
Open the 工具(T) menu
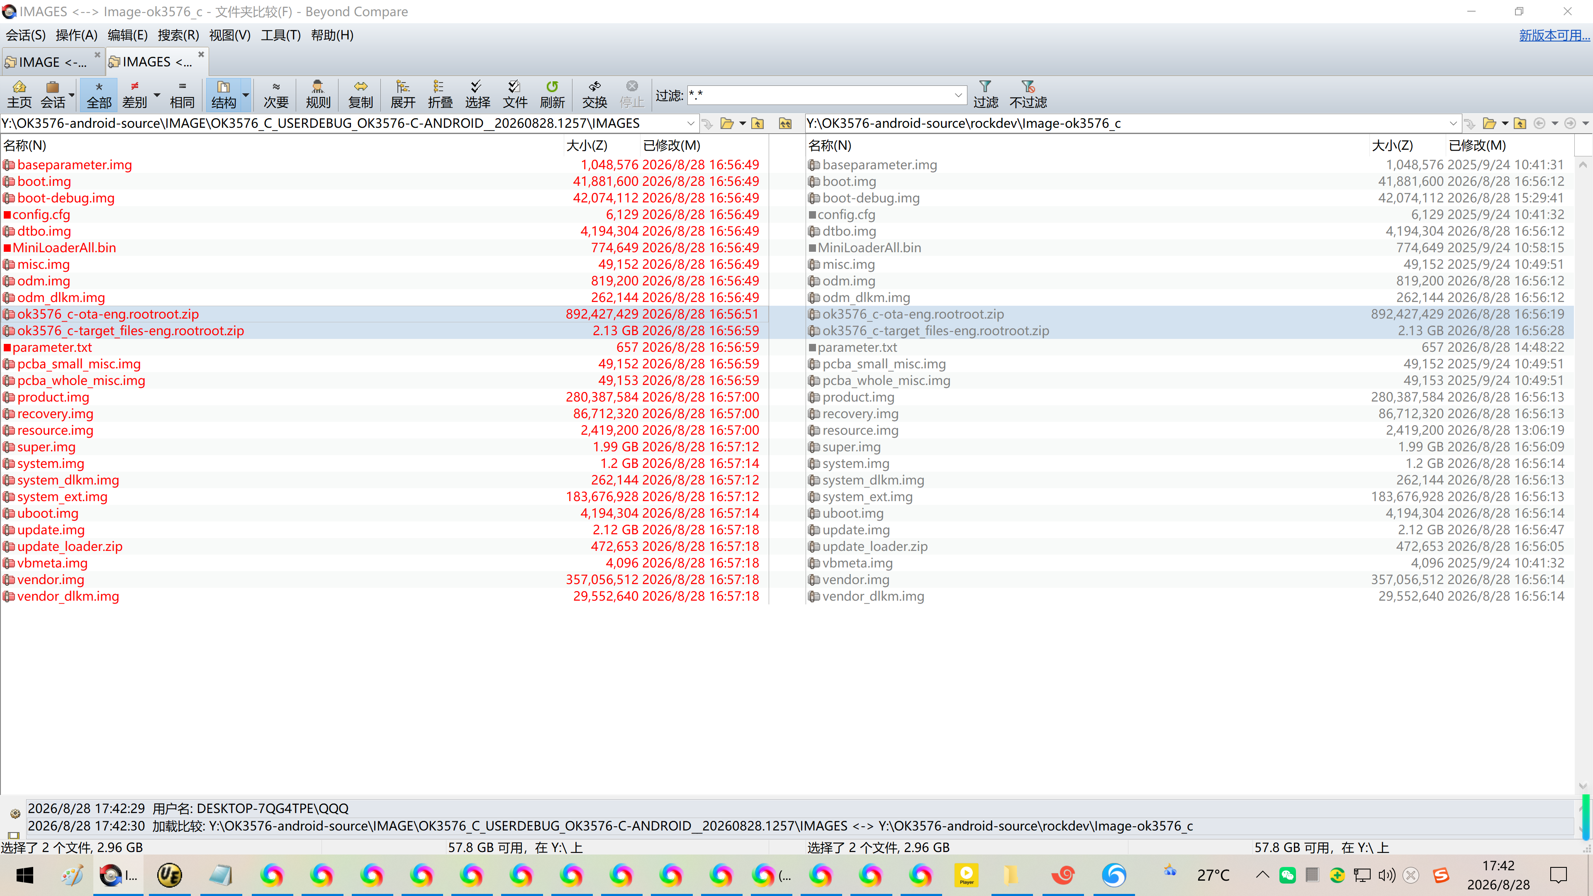(281, 35)
